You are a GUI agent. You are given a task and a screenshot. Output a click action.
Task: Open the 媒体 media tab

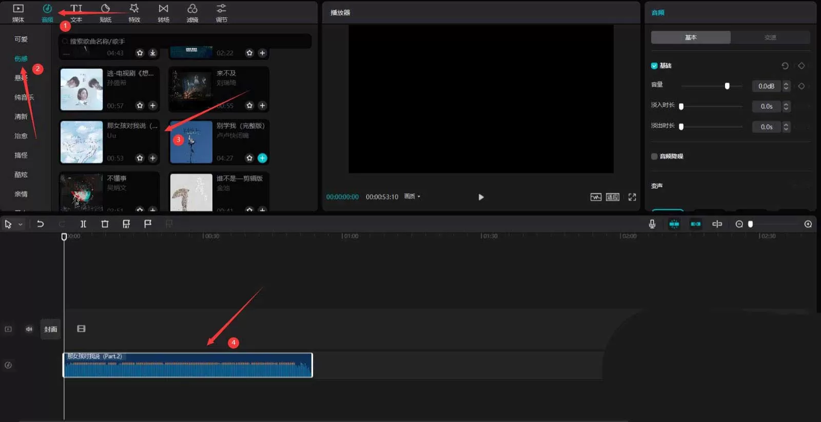pos(18,13)
